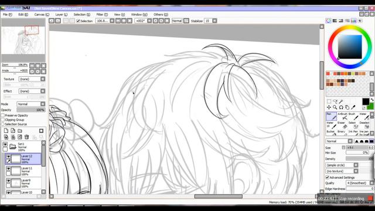Open the Texture dropdown
Viewport: 375px width, 211px height.
point(32,79)
